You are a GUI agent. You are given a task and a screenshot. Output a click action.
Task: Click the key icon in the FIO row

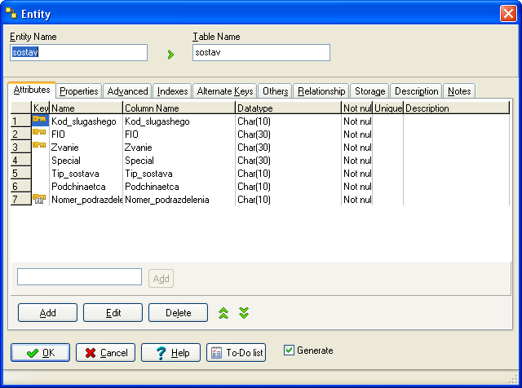(39, 132)
